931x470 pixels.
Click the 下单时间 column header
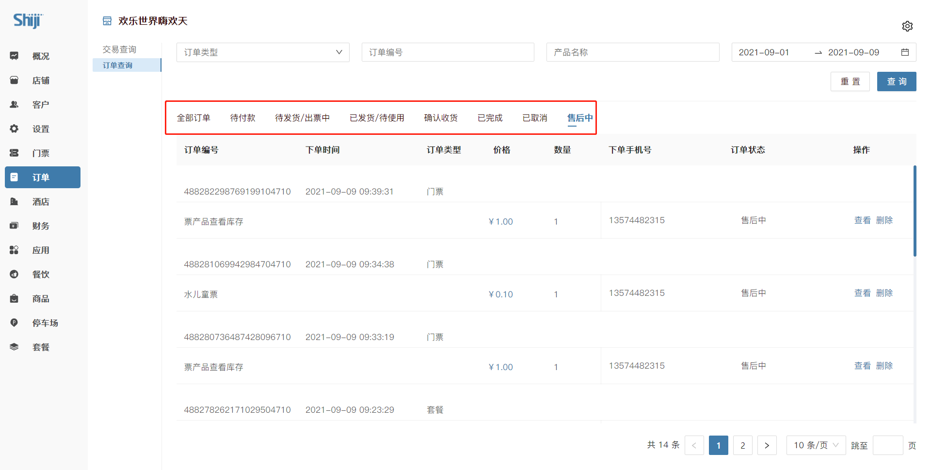point(322,150)
